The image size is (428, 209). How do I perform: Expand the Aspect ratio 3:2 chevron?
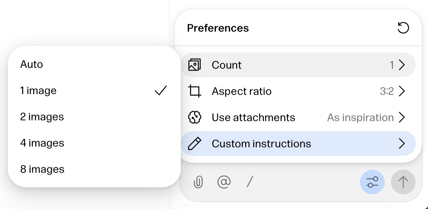[x=401, y=91]
